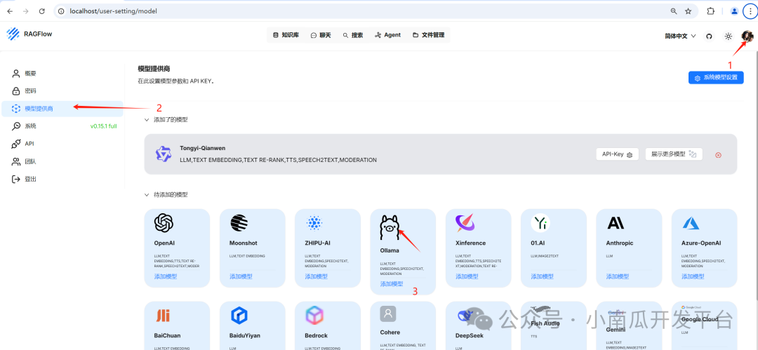The width and height of the screenshot is (758, 350).
Task: Click the Xinference logo icon
Action: [x=465, y=223]
